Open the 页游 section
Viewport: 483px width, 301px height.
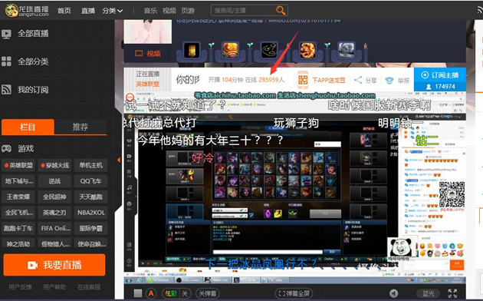point(188,11)
